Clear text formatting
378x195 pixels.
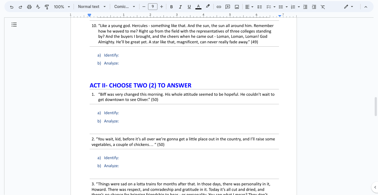tap(323, 7)
